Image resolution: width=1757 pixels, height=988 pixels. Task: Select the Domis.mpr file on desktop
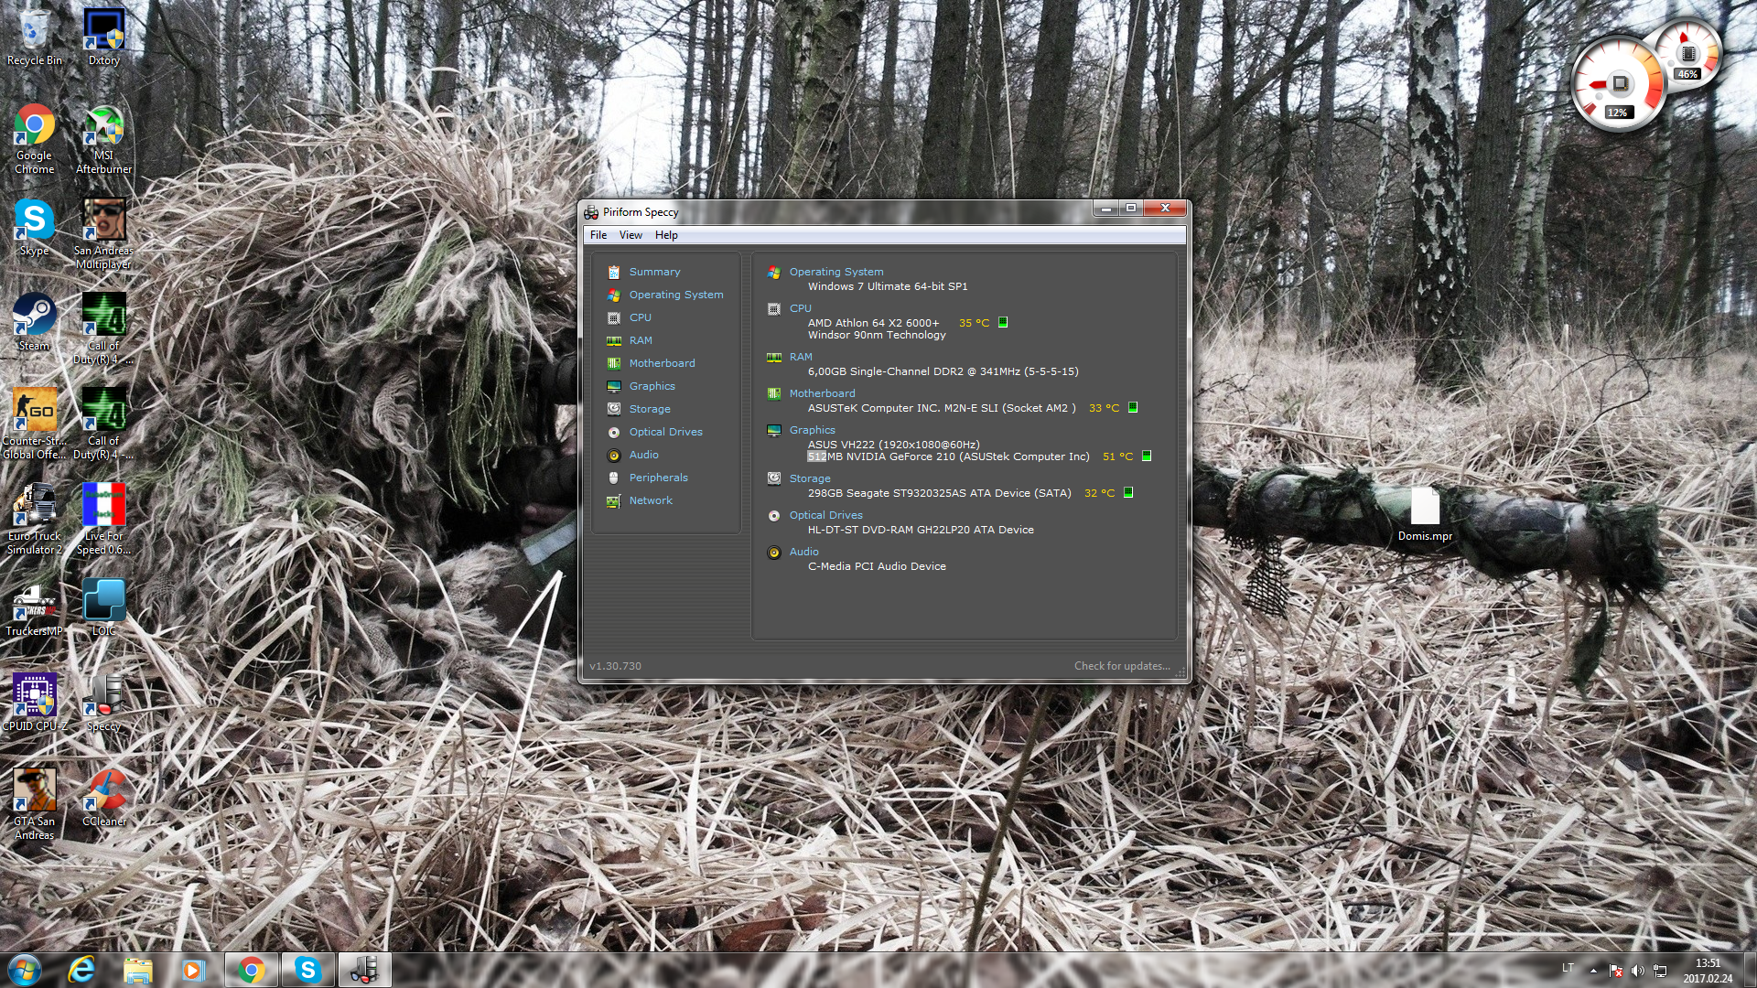1425,515
